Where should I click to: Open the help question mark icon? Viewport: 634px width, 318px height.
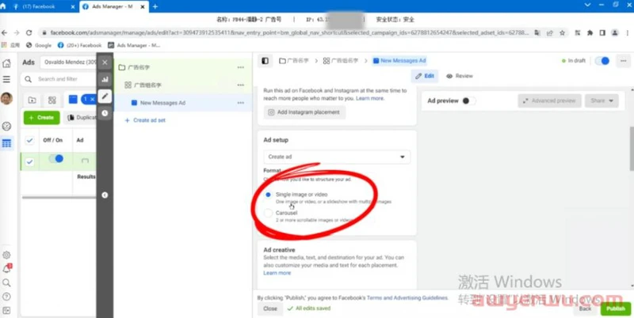[x=6, y=297]
